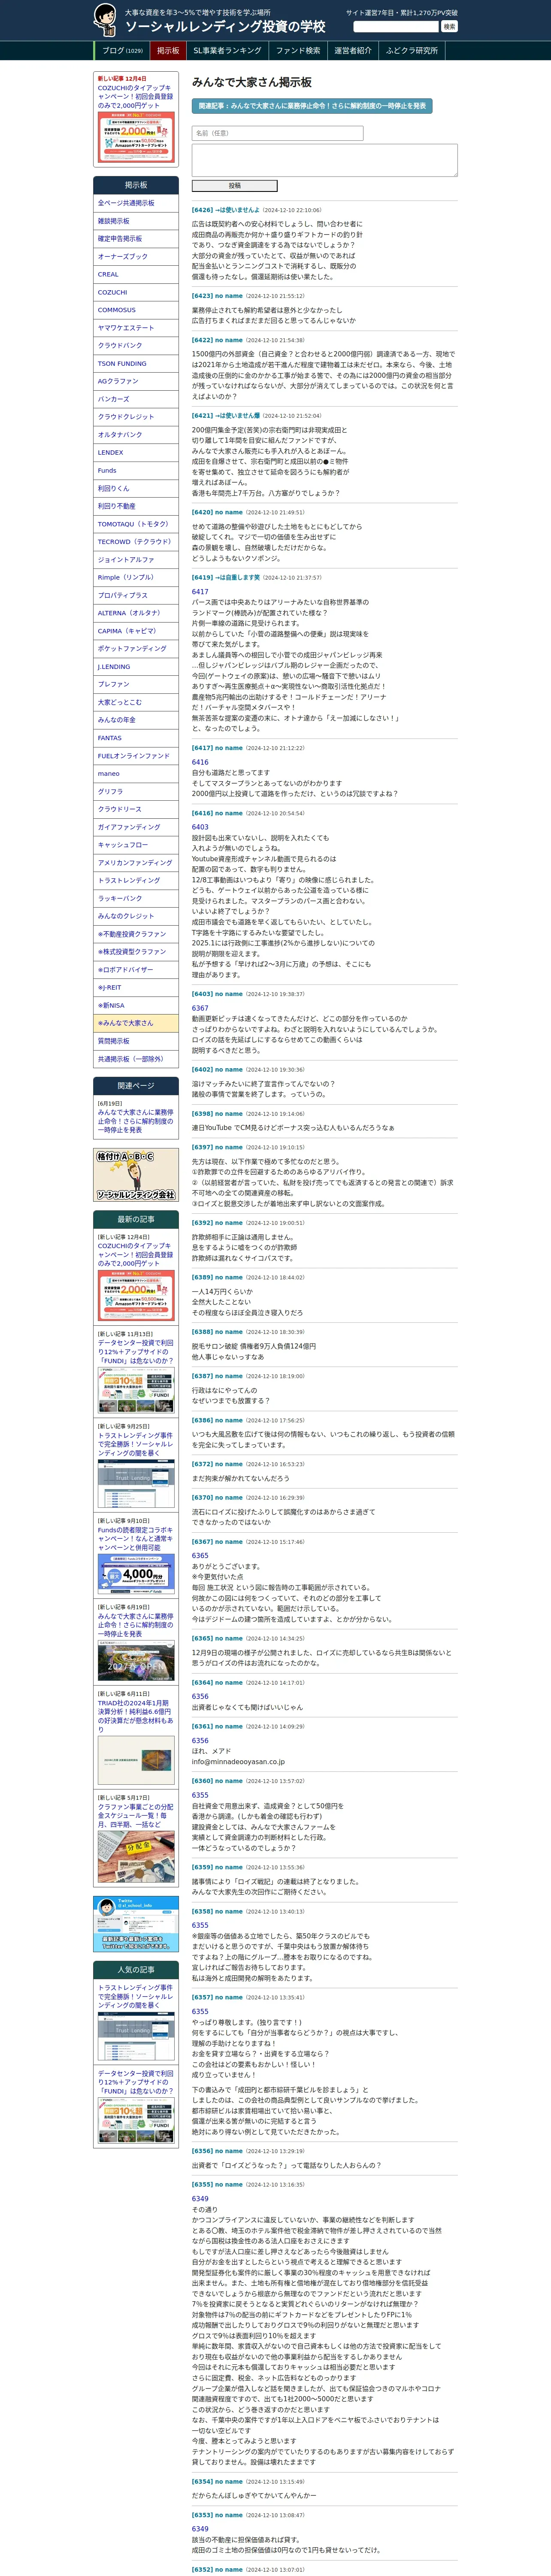Image resolution: width=551 pixels, height=2576 pixels.
Task: Open ふどクラ研究所 tab
Action: 412,51
